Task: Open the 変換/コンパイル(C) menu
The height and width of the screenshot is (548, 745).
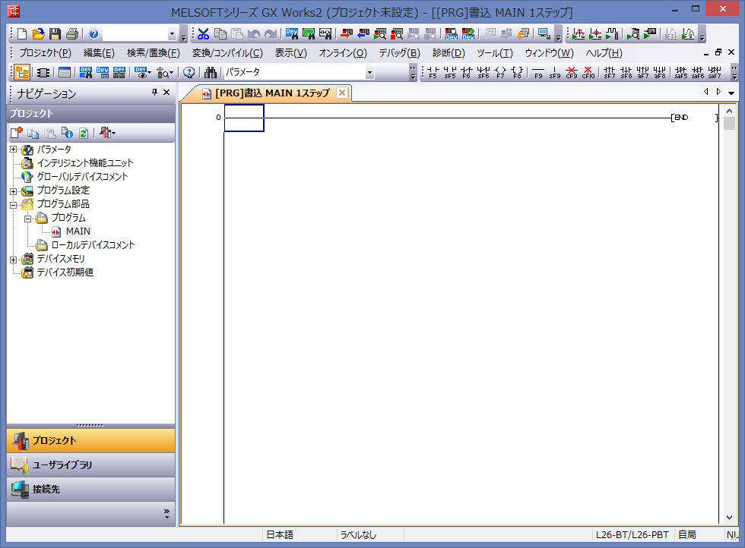Action: click(227, 53)
